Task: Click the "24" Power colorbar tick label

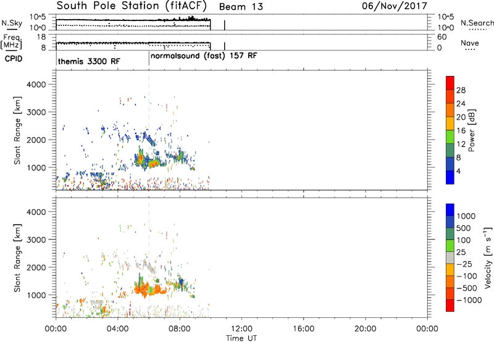Action: pos(461,104)
